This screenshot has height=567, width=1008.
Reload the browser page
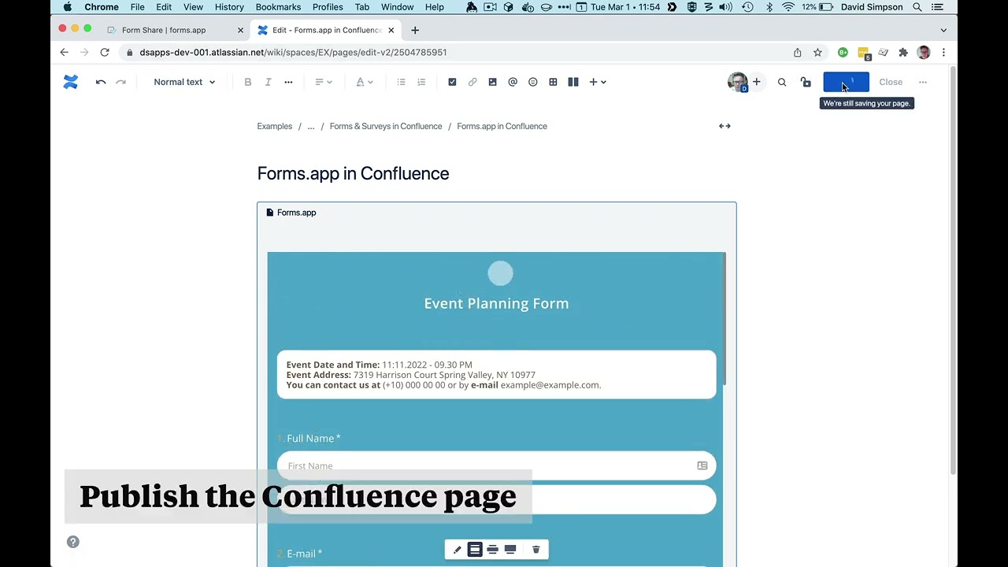tap(105, 52)
